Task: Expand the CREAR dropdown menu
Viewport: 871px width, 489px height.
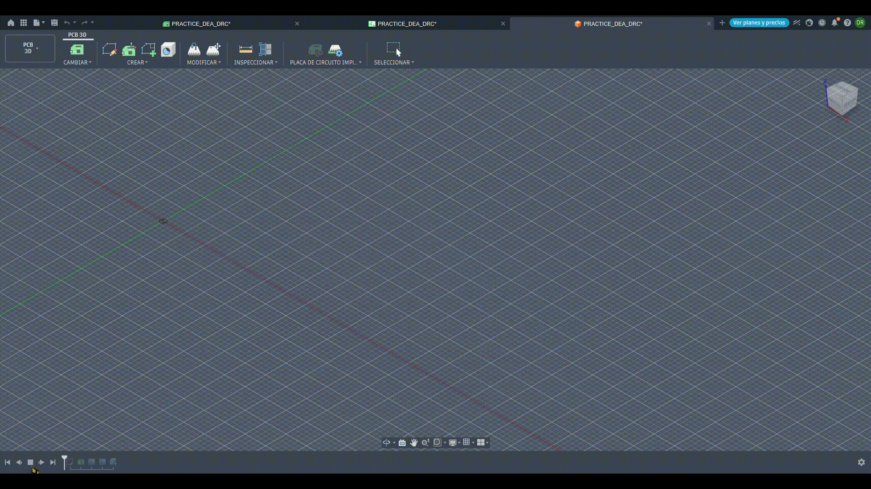Action: [x=137, y=62]
